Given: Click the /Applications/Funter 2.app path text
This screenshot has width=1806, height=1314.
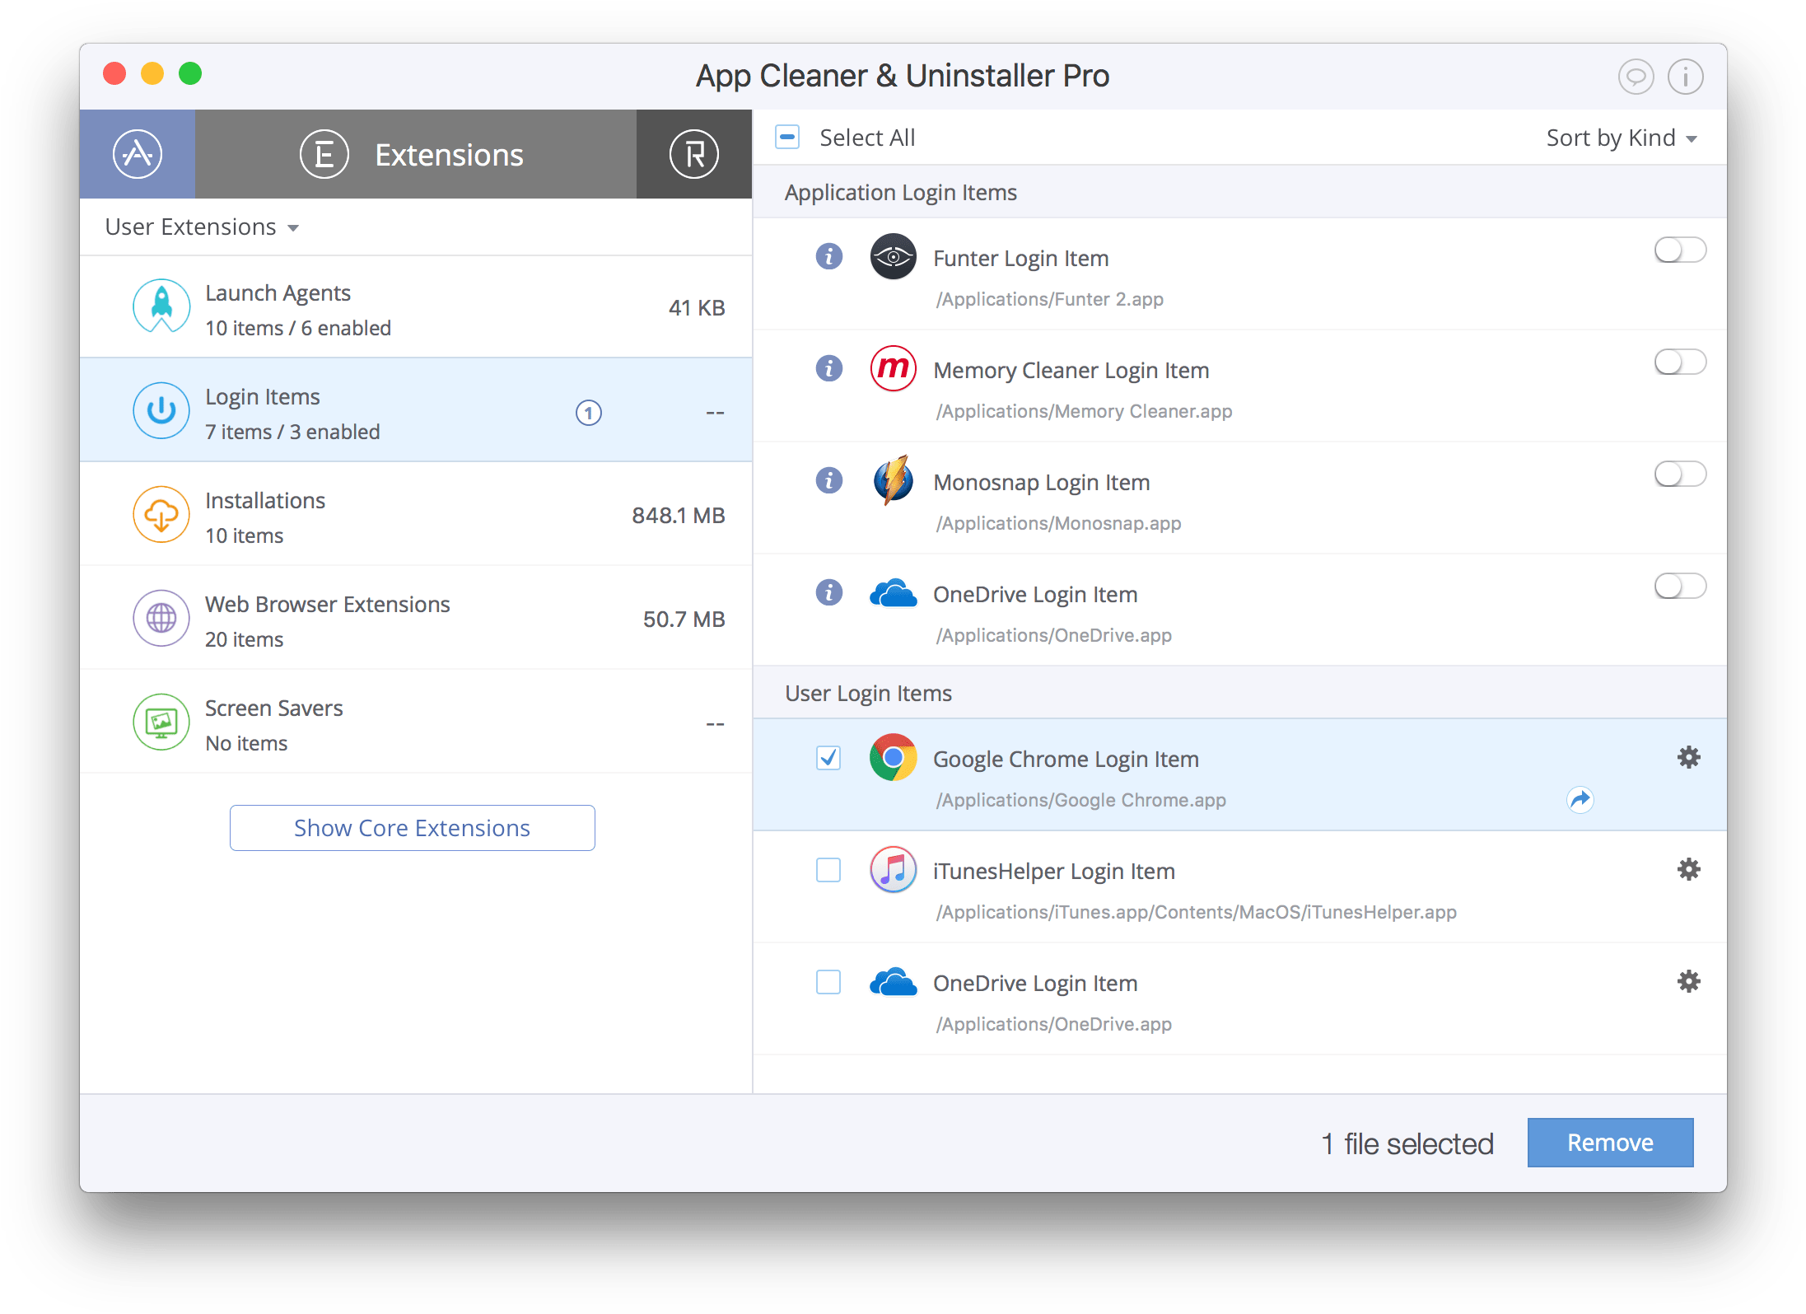Looking at the screenshot, I should click(x=1049, y=299).
